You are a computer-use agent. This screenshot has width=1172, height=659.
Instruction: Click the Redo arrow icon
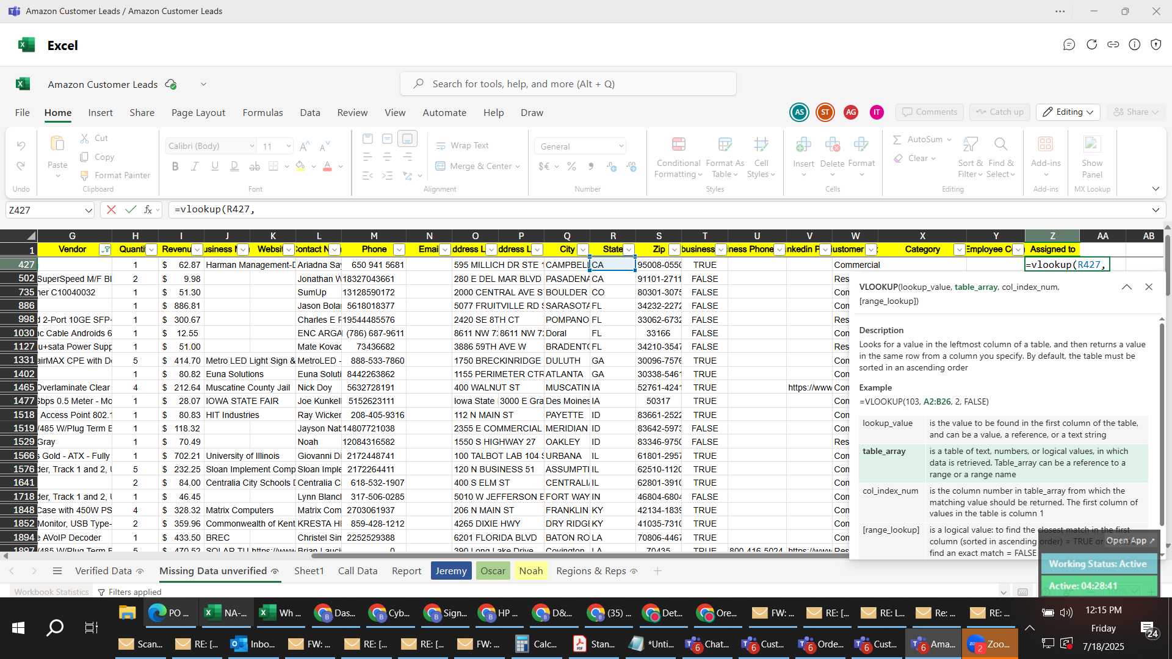click(x=21, y=166)
